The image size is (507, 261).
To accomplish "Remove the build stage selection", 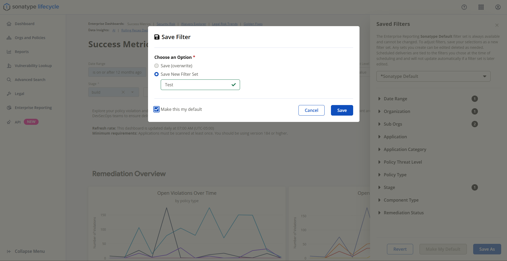I will tap(123, 92).
